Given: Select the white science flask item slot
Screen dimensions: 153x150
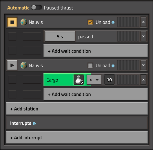Looking at the screenshot, I should coord(79,80).
